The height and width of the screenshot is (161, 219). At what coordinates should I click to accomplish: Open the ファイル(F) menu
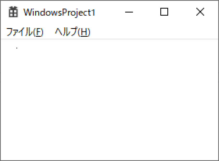(25, 32)
